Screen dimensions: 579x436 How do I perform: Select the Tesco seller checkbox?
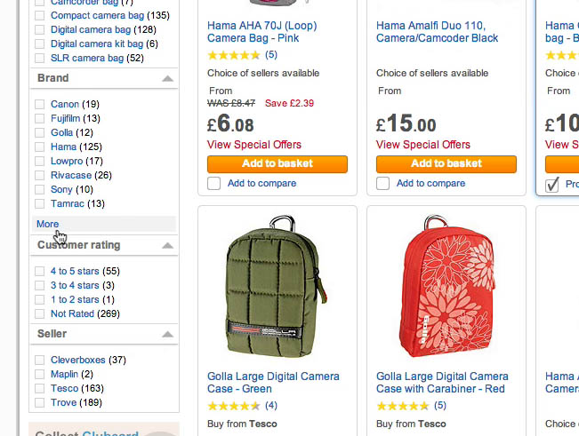(x=39, y=389)
